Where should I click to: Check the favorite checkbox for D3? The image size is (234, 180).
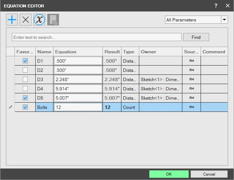[x=25, y=79]
